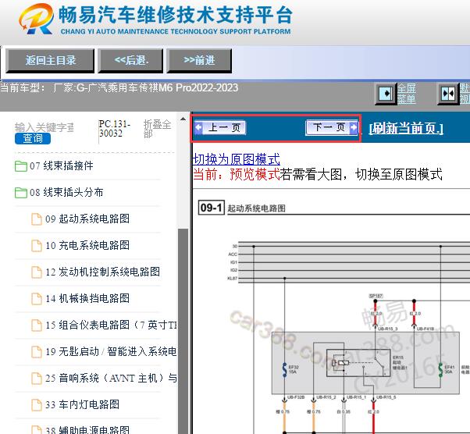470x434 pixels.
Task: Click the 当前：预览模式 status text
Action: [x=237, y=174]
